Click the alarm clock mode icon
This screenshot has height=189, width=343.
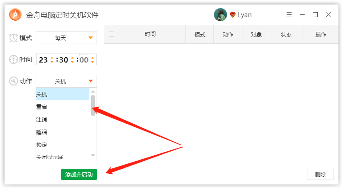click(14, 38)
